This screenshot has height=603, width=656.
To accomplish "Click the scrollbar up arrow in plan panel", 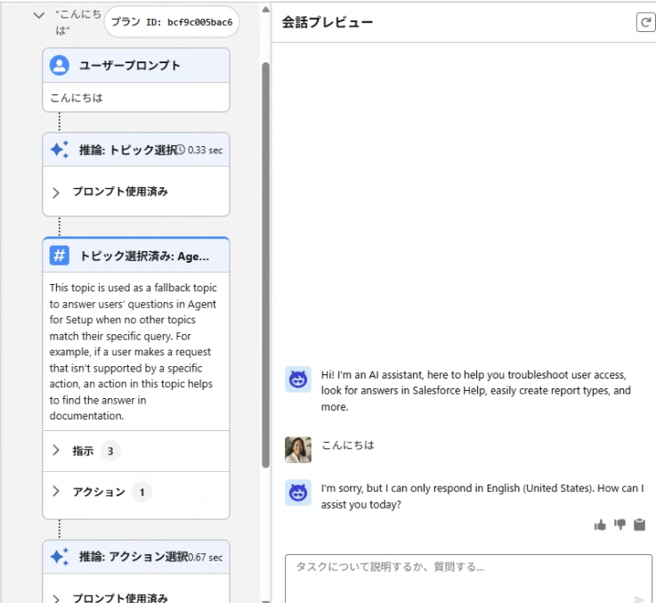I will click(265, 10).
